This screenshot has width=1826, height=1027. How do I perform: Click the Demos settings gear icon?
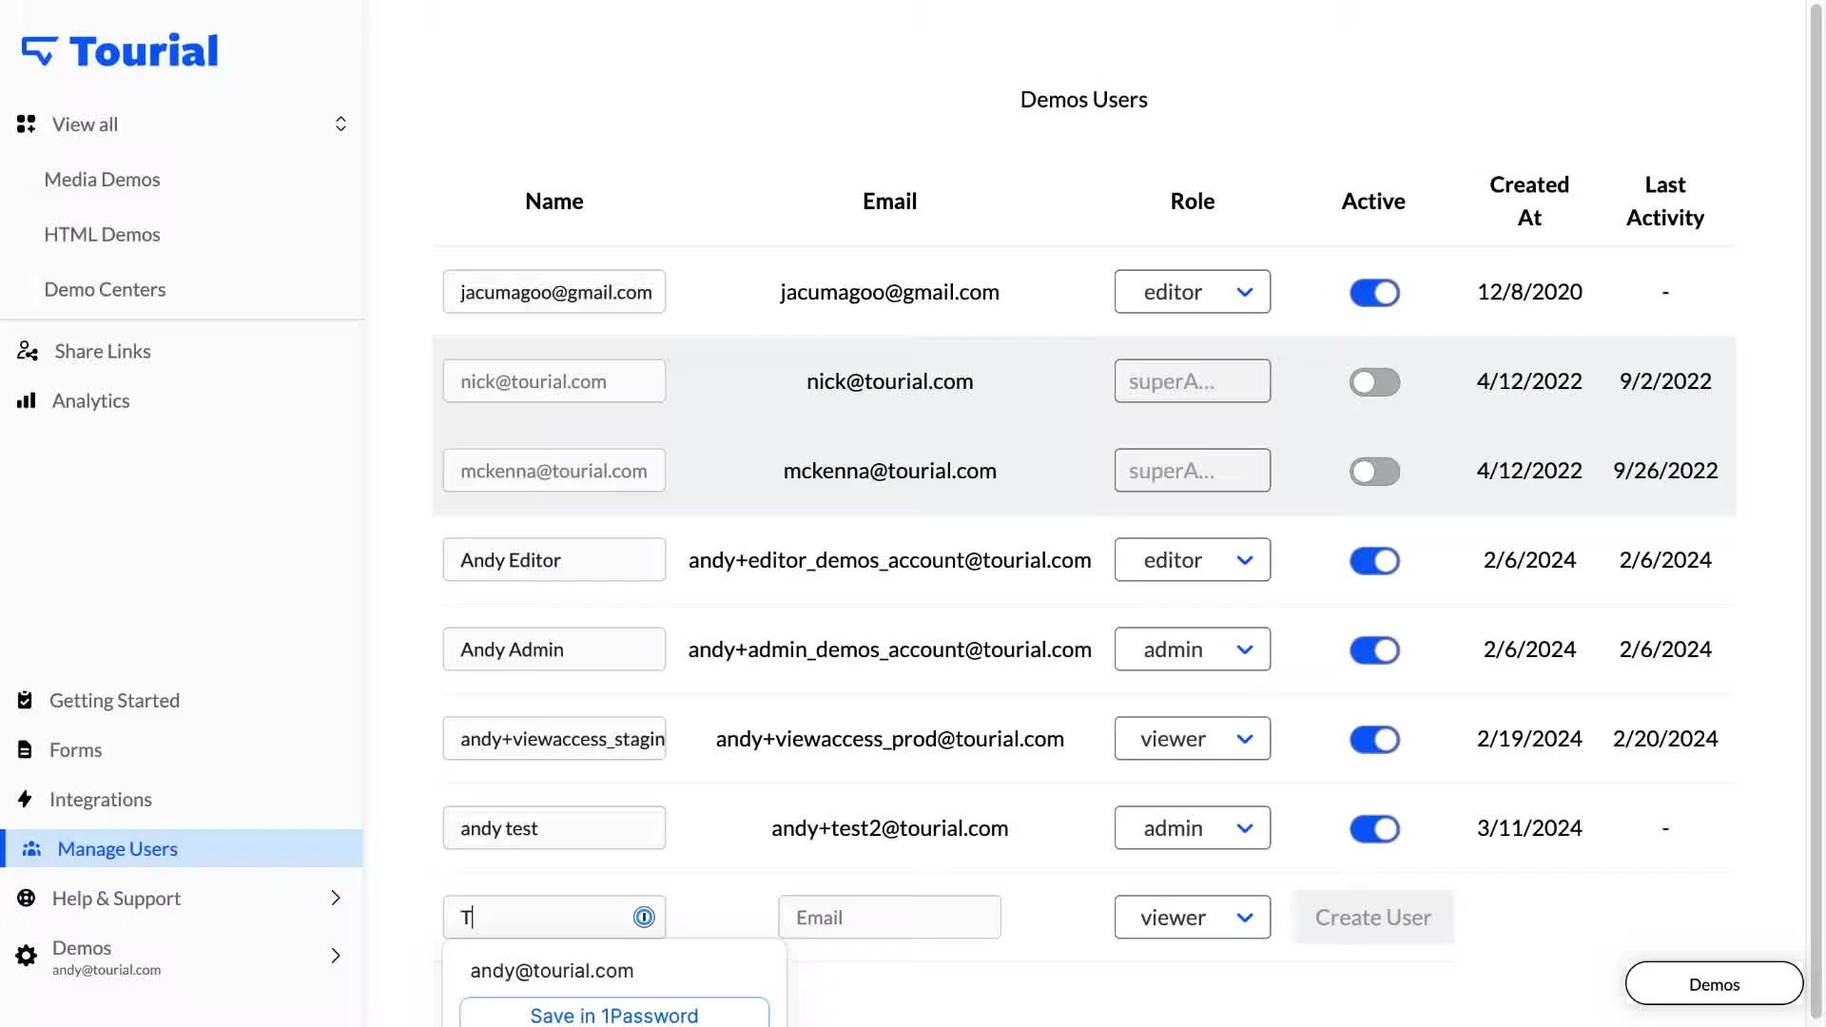(27, 956)
